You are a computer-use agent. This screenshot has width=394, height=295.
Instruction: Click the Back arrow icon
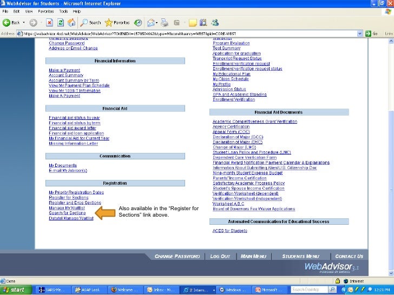(x=6, y=23)
